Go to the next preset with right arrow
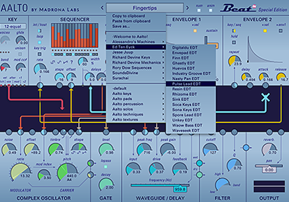The width and height of the screenshot is (289, 202). click(x=187, y=8)
